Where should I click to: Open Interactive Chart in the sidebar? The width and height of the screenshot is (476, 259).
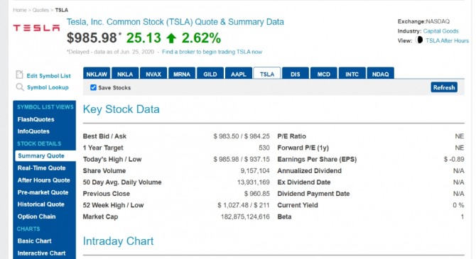[41, 253]
